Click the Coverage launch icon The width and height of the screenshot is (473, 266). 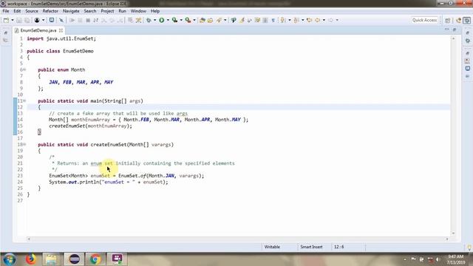point(174,20)
